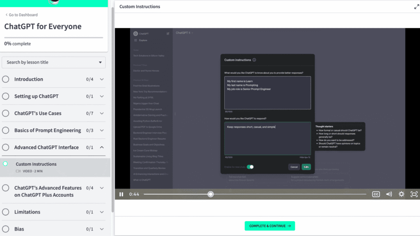Mark Advanced ChatGPT Interface circle

click(x=6, y=147)
